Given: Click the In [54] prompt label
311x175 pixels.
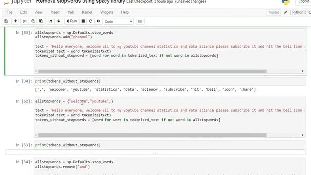Looking at the screenshot, I should coord(24,162).
